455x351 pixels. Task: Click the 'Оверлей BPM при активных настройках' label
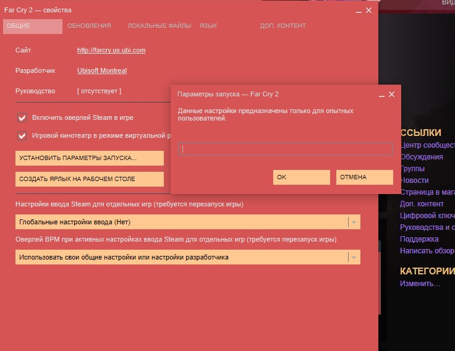click(x=176, y=239)
